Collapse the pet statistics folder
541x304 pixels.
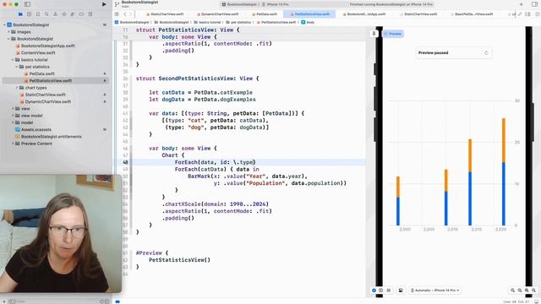(17, 67)
